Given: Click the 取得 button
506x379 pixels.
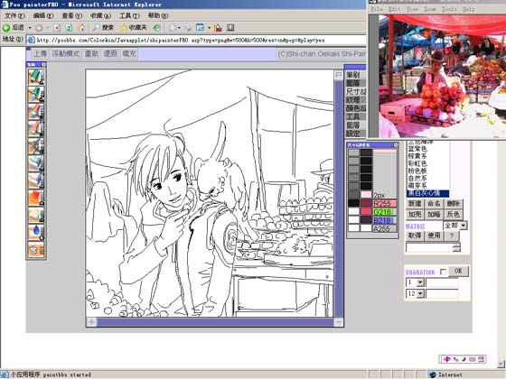Looking at the screenshot, I should click(415, 236).
